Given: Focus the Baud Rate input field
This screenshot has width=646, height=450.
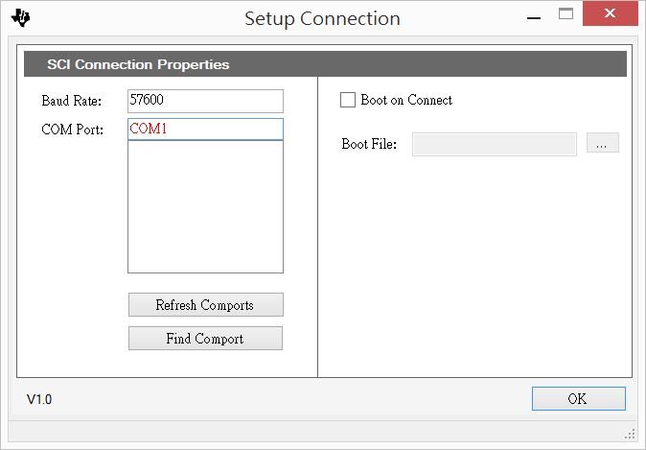Looking at the screenshot, I should click(205, 101).
